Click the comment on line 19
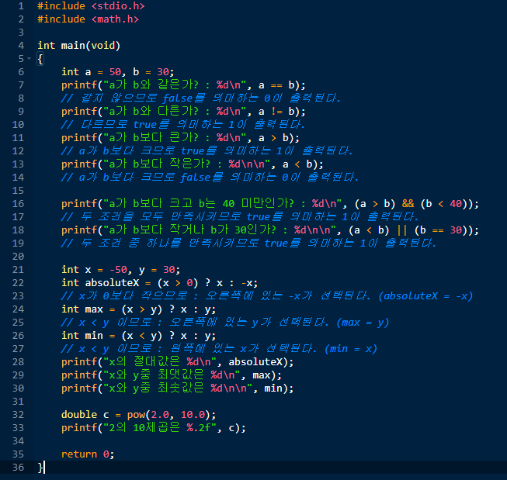Image resolution: width=507 pixels, height=480 pixels. point(248,243)
